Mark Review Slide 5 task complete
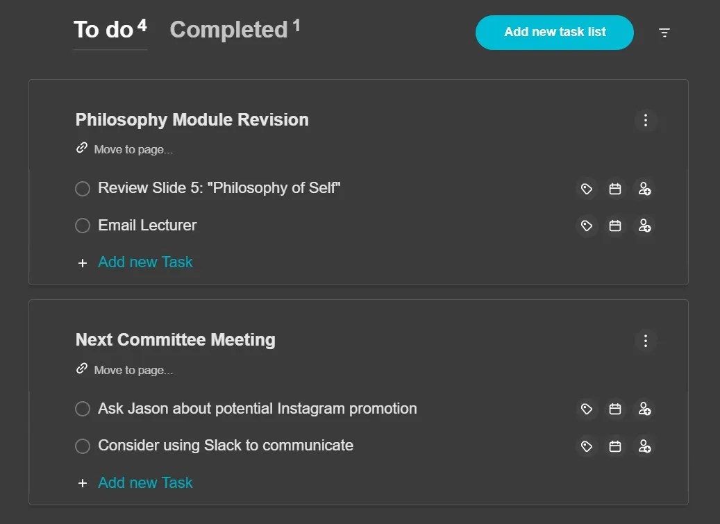This screenshot has width=720, height=524. coord(83,189)
